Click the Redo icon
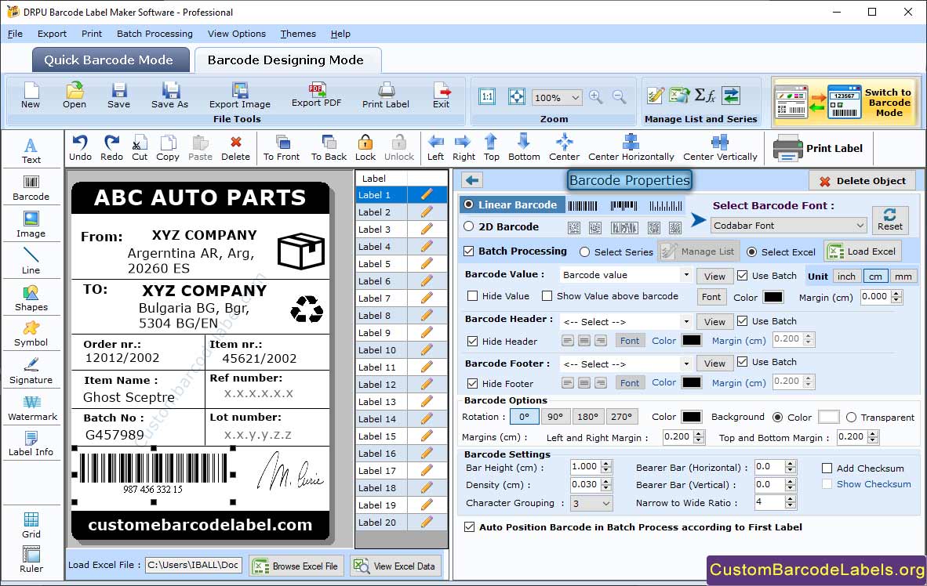The height and width of the screenshot is (586, 927). (111, 148)
